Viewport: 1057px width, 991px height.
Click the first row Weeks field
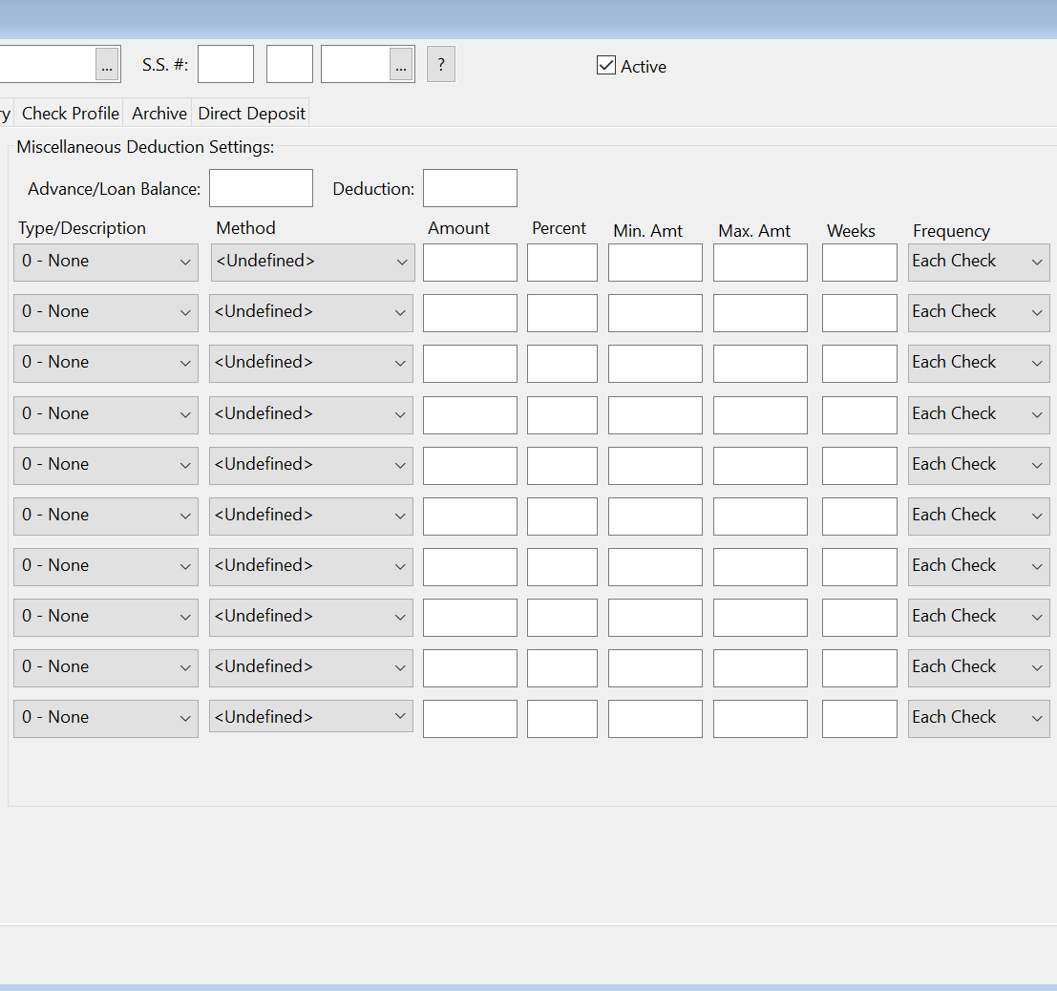tap(859, 263)
